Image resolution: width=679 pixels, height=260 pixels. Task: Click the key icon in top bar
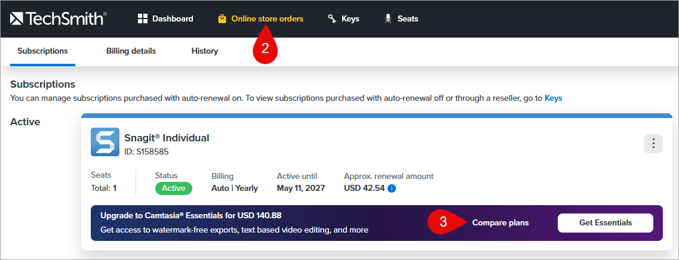332,18
